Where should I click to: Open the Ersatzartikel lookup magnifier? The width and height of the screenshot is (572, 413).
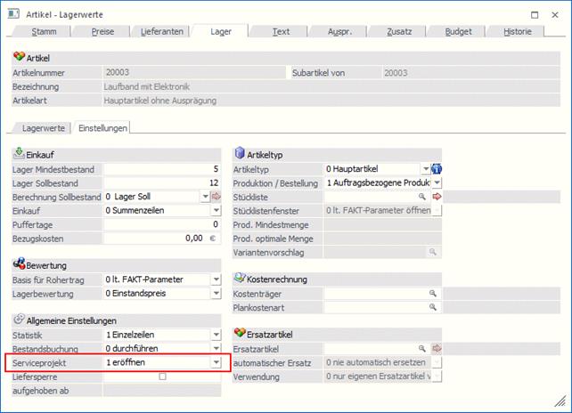click(x=423, y=349)
